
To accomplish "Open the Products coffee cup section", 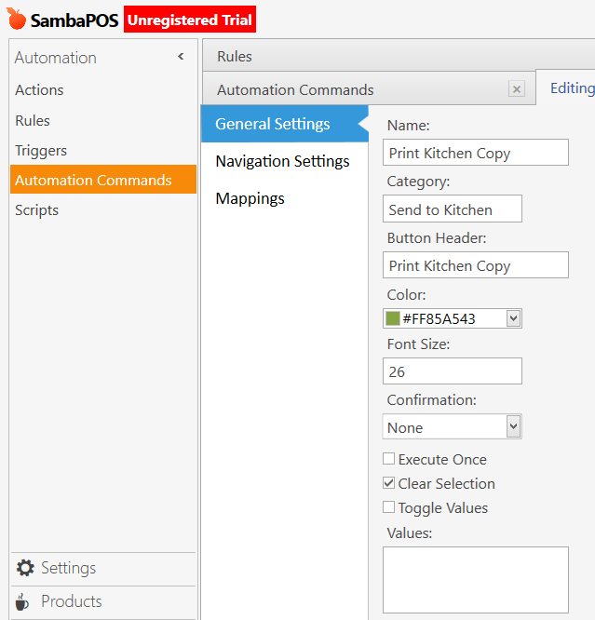I will coord(21,601).
